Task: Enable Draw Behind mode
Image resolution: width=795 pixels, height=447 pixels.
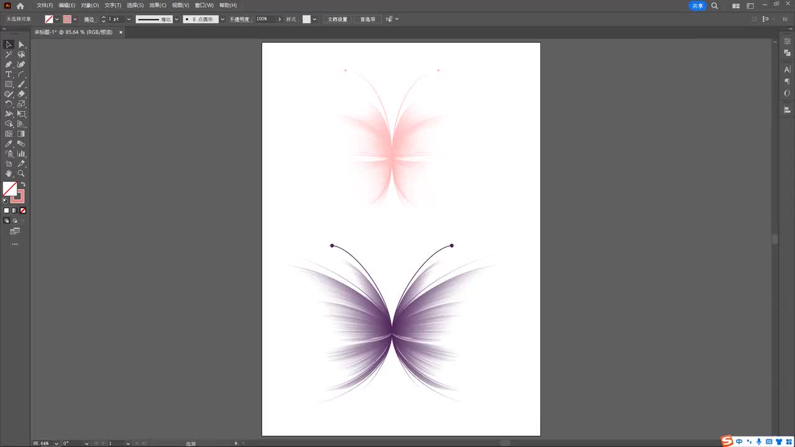Action: point(15,220)
